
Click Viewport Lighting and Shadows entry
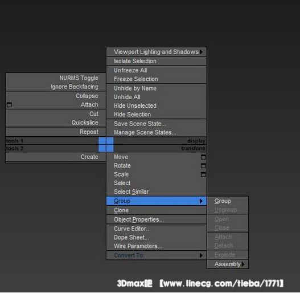[157, 52]
